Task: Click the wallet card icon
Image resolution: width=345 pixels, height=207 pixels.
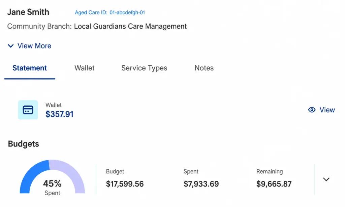Action: coord(28,110)
